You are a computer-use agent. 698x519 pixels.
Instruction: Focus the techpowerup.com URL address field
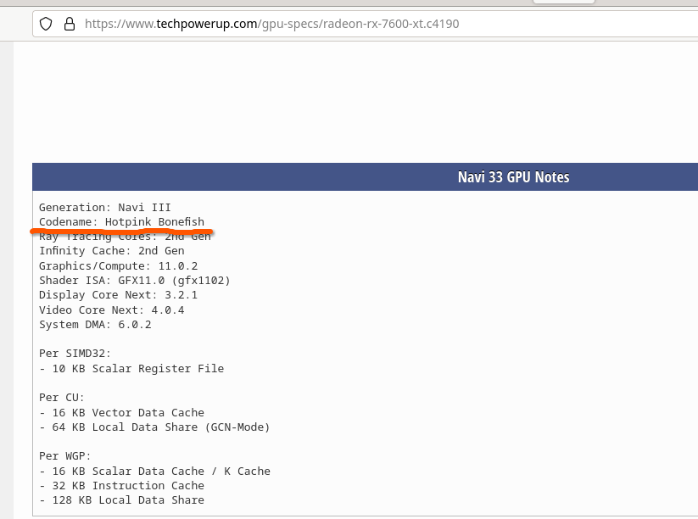271,24
